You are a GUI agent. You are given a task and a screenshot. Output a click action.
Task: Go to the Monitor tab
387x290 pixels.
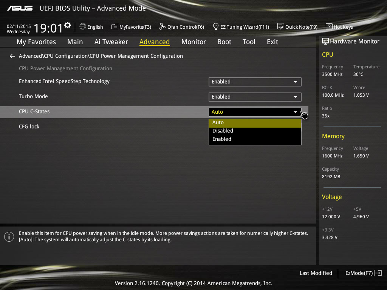coord(193,42)
